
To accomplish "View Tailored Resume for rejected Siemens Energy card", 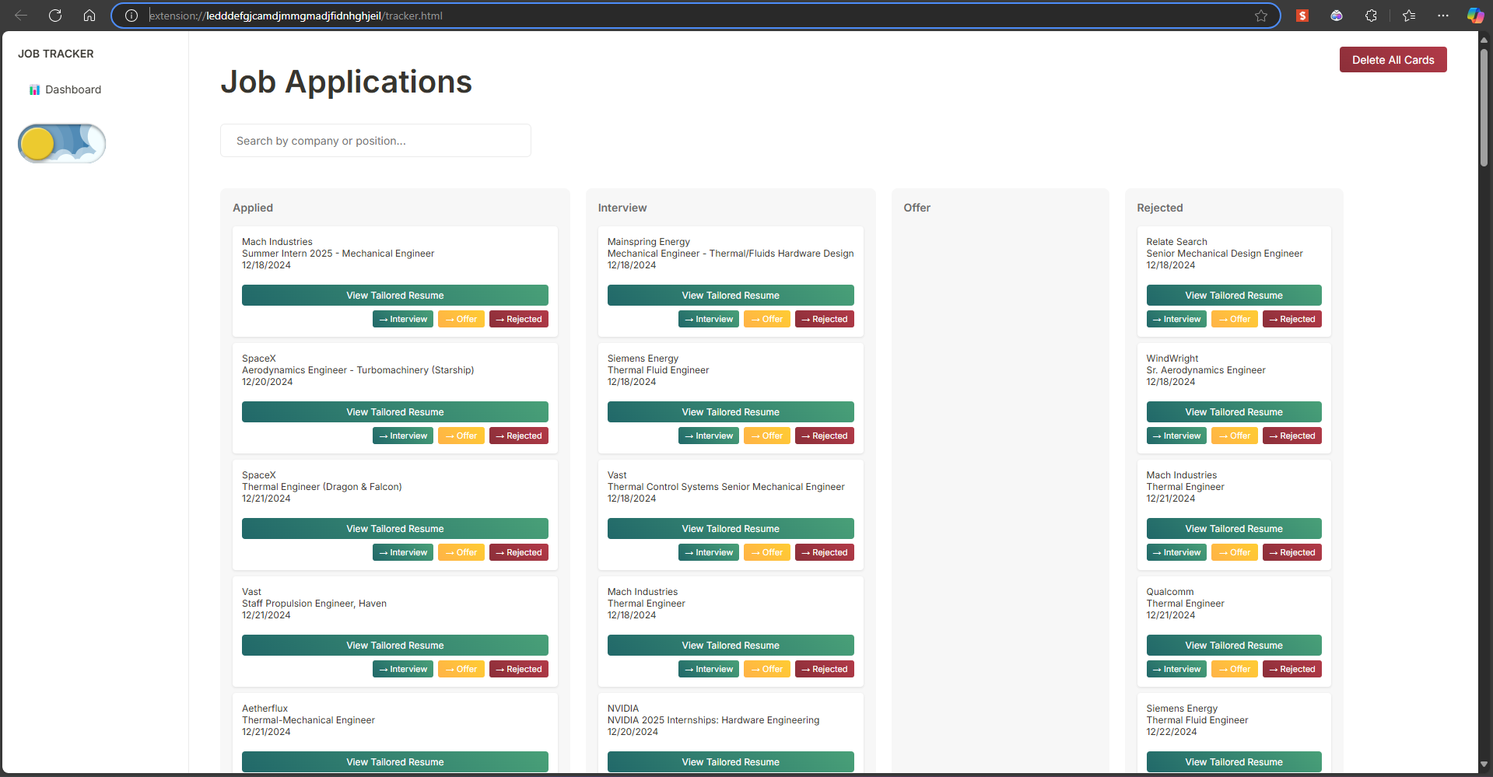I will (x=1234, y=762).
